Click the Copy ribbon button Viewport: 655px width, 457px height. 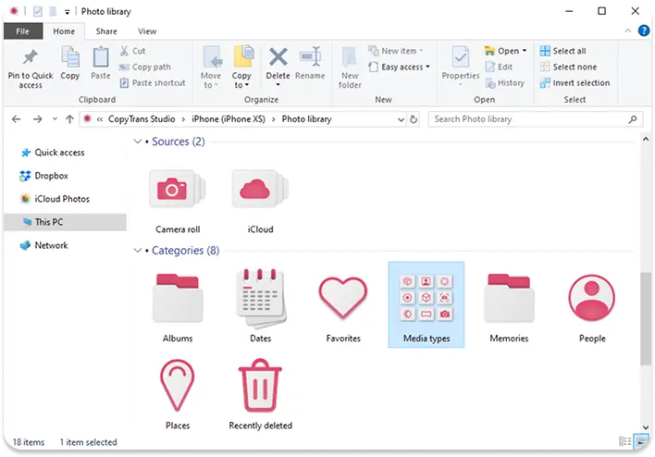point(69,63)
